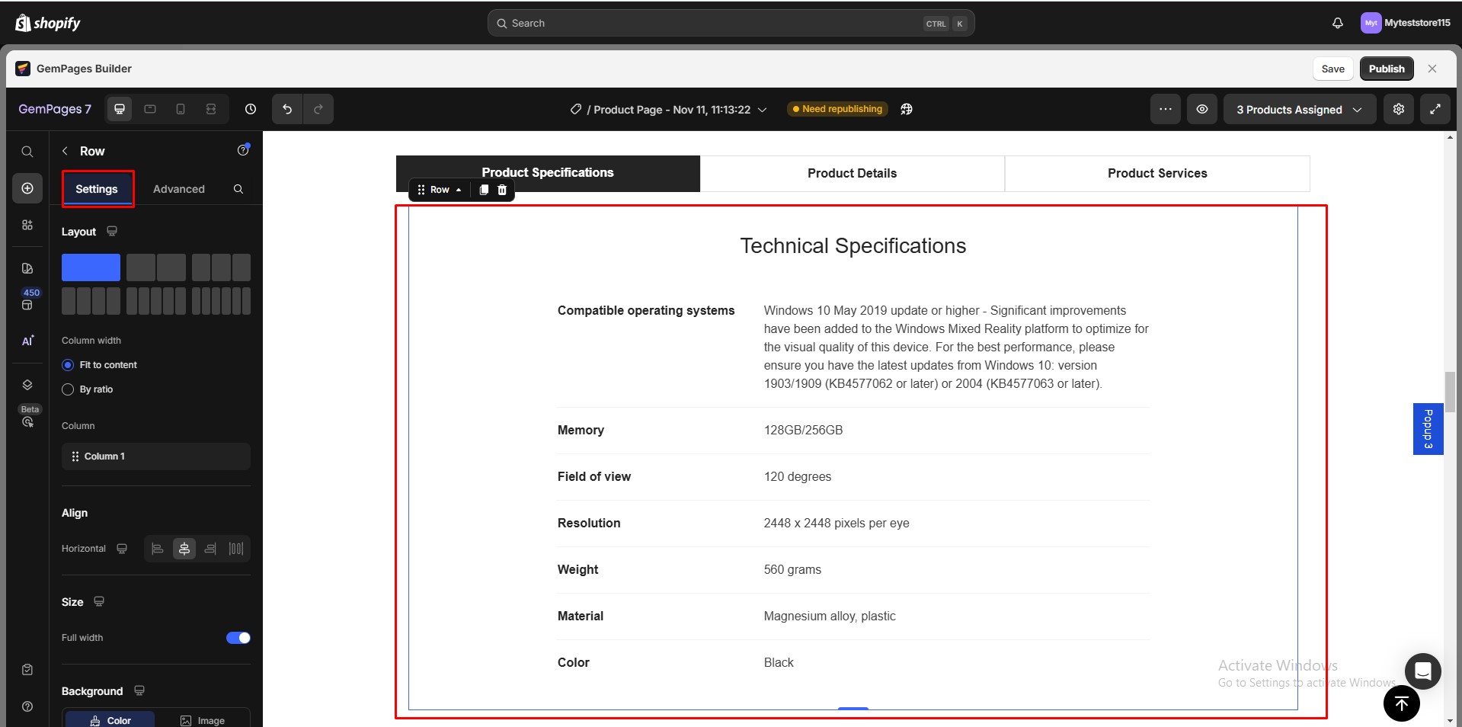
Task: Select By ratio column width option
Action: (68, 389)
